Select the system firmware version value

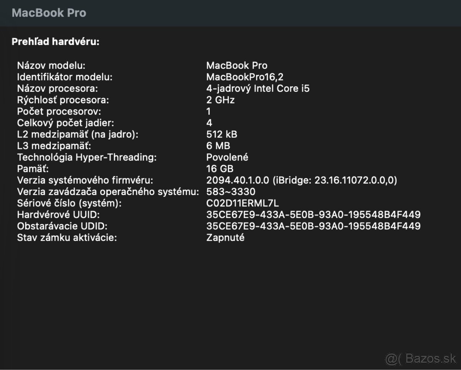point(302,180)
